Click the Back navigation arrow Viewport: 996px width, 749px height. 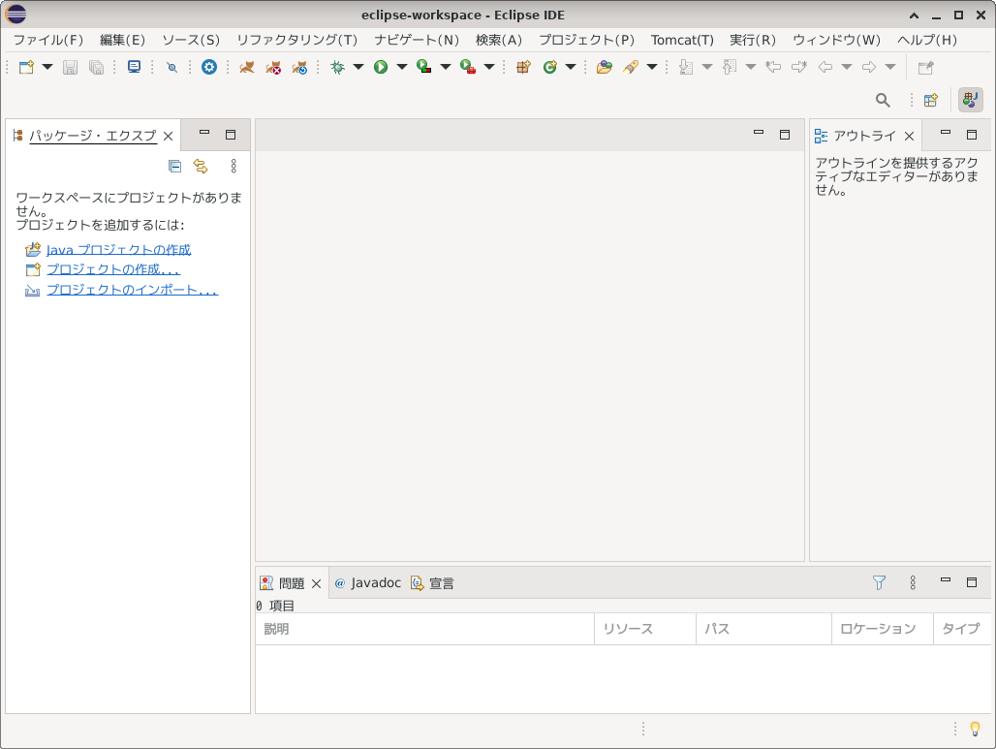click(825, 67)
